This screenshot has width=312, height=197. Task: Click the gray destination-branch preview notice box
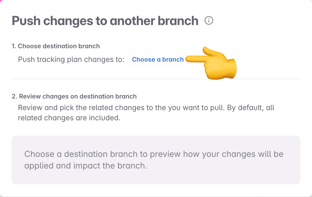[156, 160]
